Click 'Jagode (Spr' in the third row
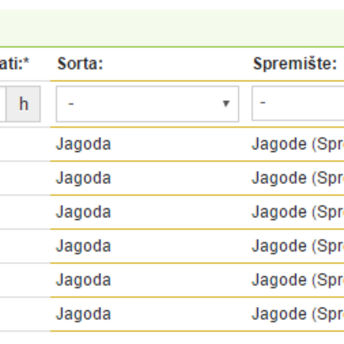Image resolution: width=344 pixels, height=344 pixels. (298, 212)
